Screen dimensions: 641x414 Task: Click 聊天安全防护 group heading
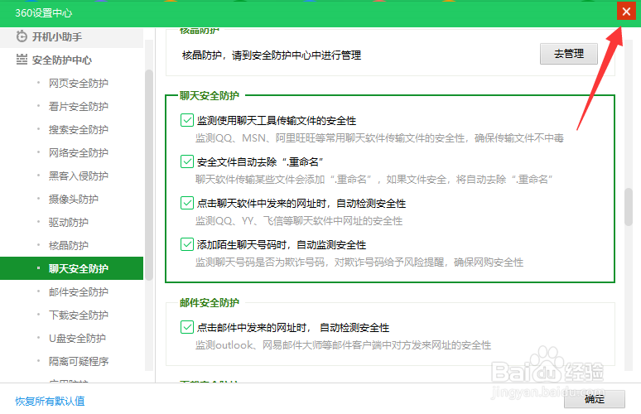(210, 95)
